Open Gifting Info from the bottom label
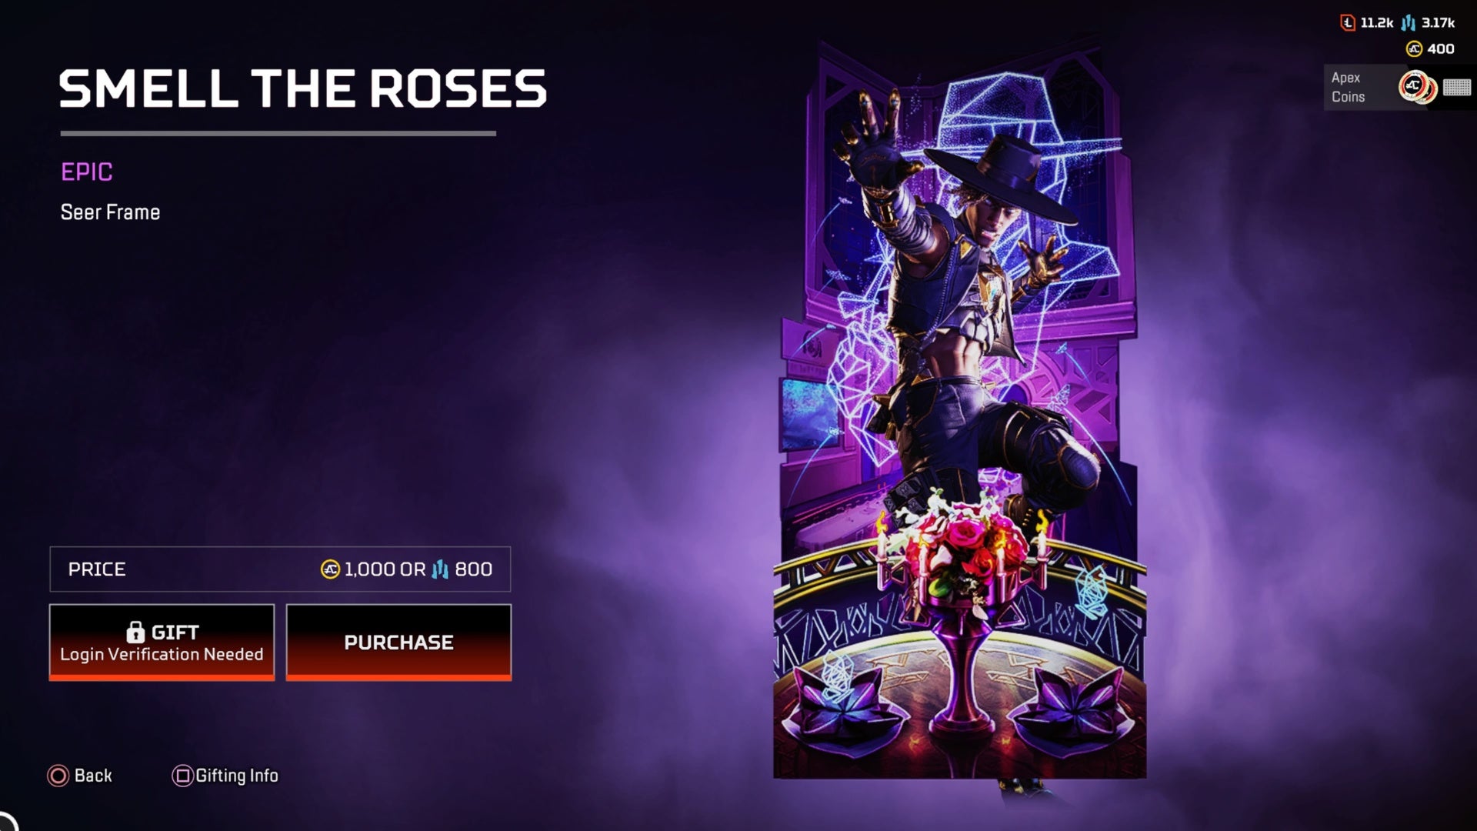Screen dimensions: 1477x831 (237, 776)
